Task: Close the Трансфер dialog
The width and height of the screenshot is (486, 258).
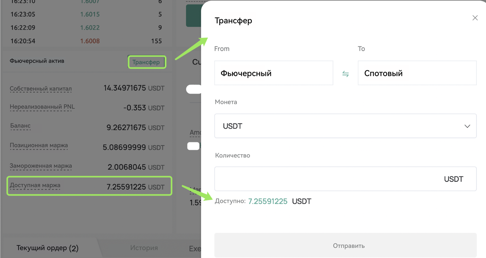Action: [x=475, y=18]
